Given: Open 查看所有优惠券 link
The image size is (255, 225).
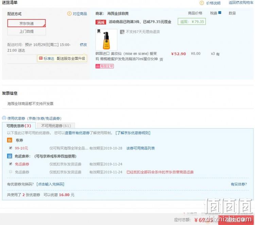Looking at the screenshot, I should coord(77,133).
